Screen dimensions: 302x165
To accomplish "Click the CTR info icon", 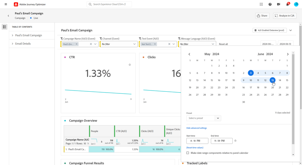I will [x=130, y=65].
